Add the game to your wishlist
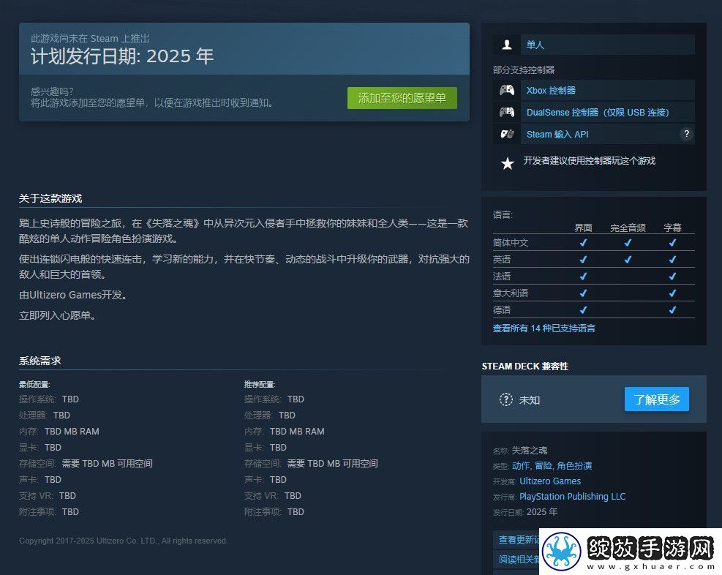 point(402,98)
